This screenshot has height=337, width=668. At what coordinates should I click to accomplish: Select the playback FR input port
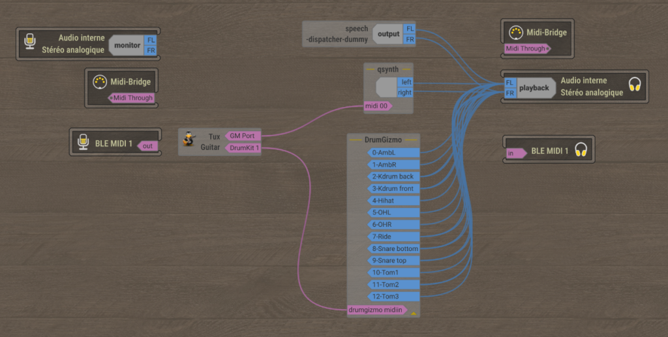pos(510,93)
